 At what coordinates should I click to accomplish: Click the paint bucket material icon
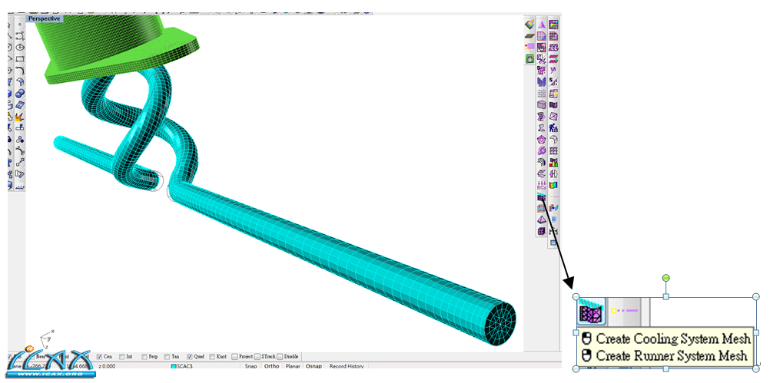[529, 25]
